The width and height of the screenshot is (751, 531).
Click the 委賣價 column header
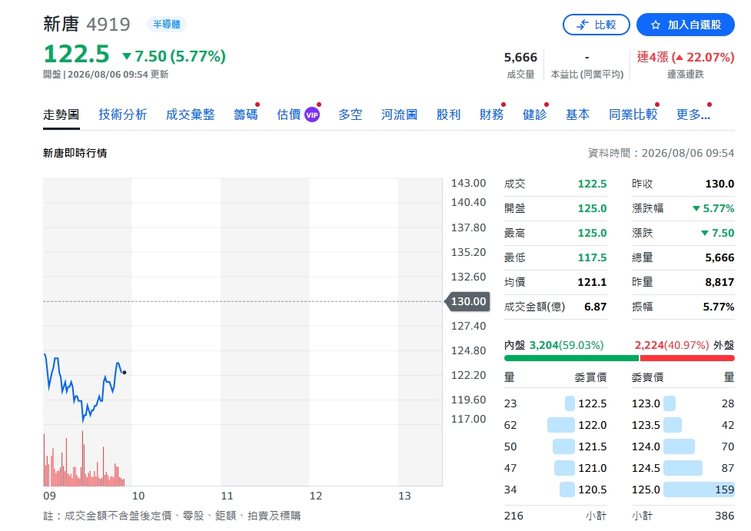pos(647,378)
